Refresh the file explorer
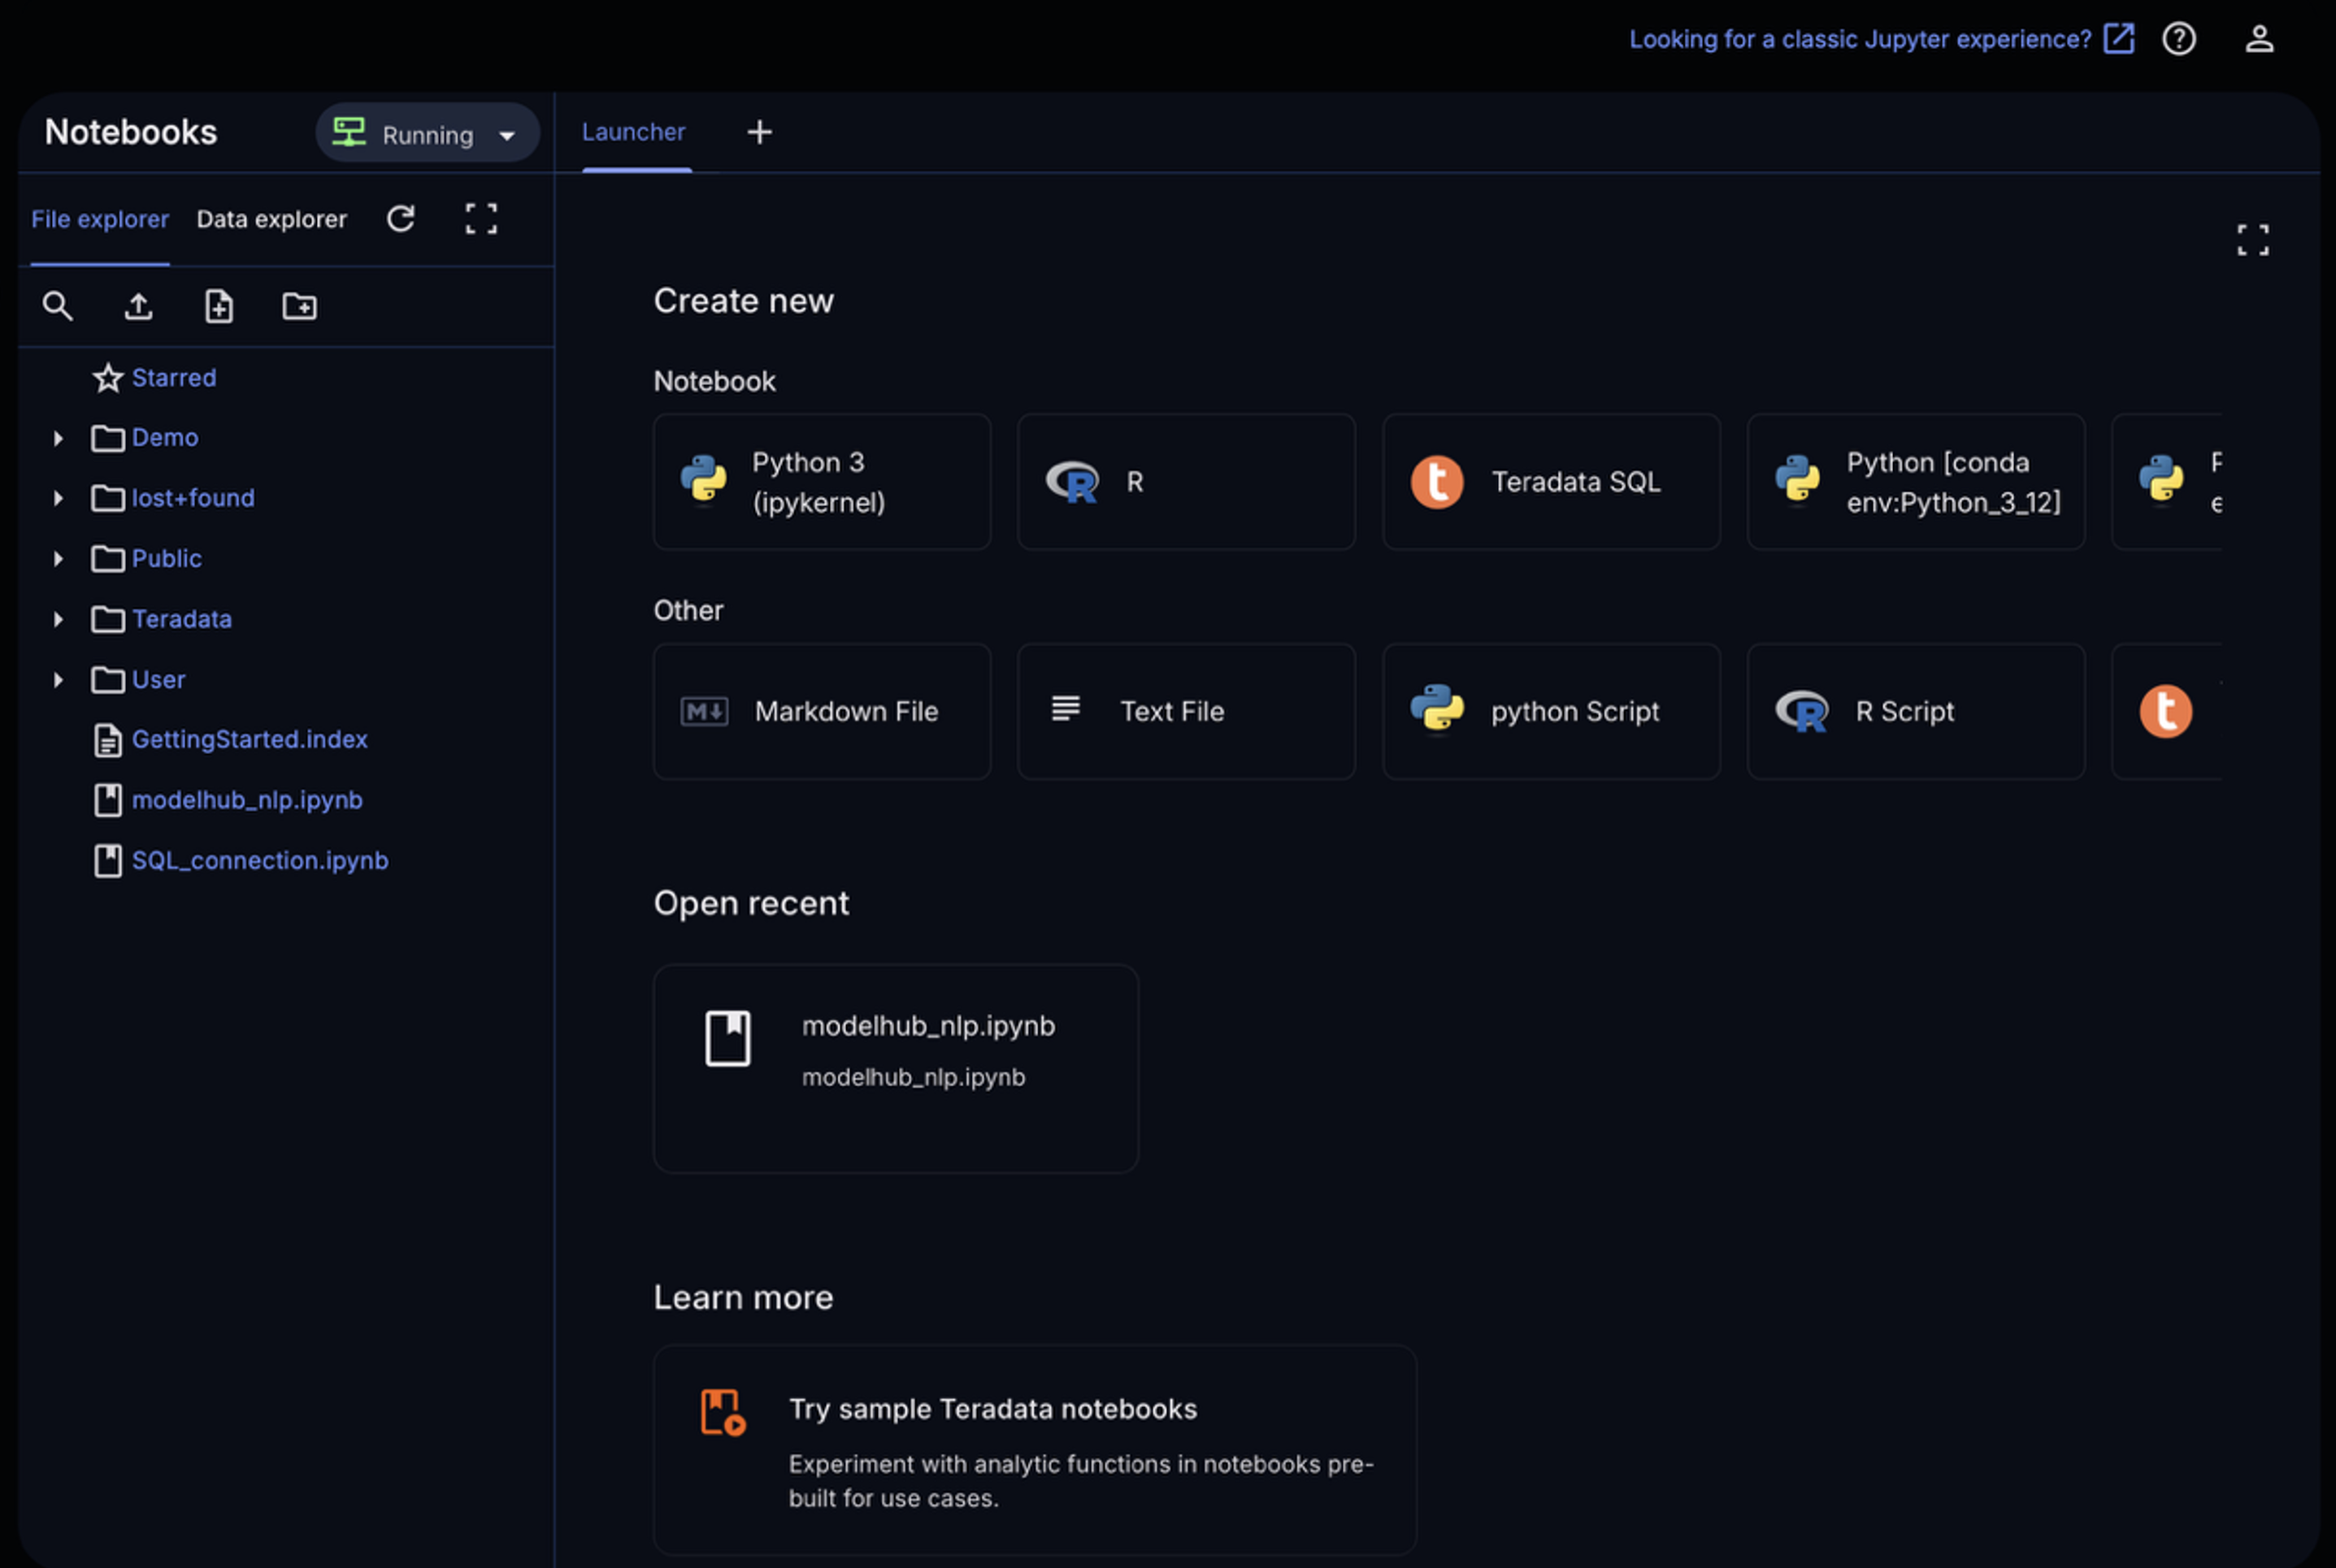 [x=402, y=219]
